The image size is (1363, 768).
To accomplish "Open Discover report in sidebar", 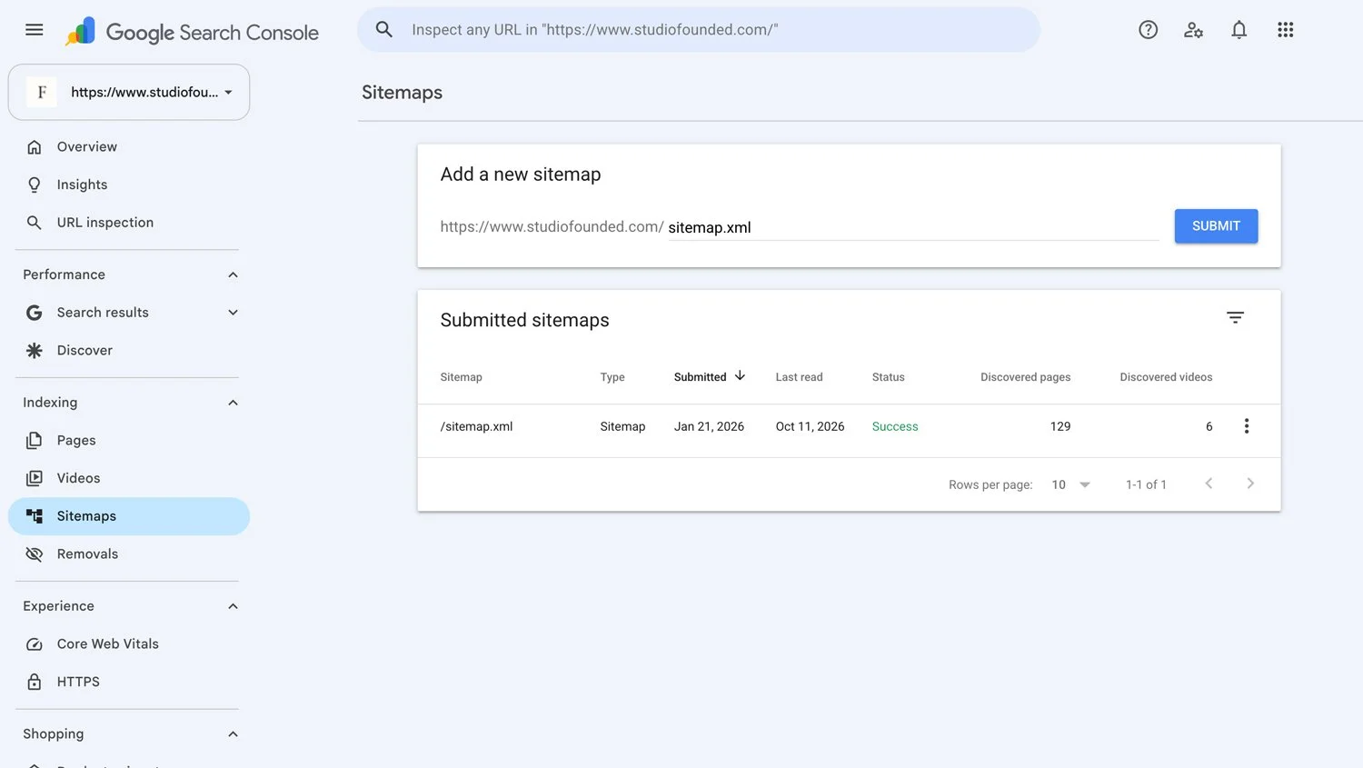I will tap(129, 351).
